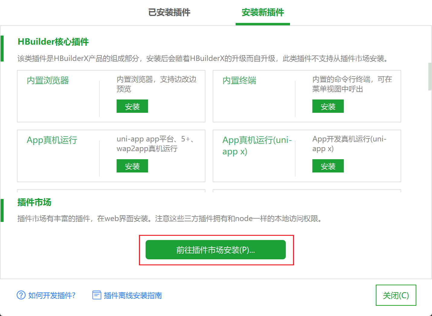Select the App真机运行 plugin card title

click(x=52, y=140)
